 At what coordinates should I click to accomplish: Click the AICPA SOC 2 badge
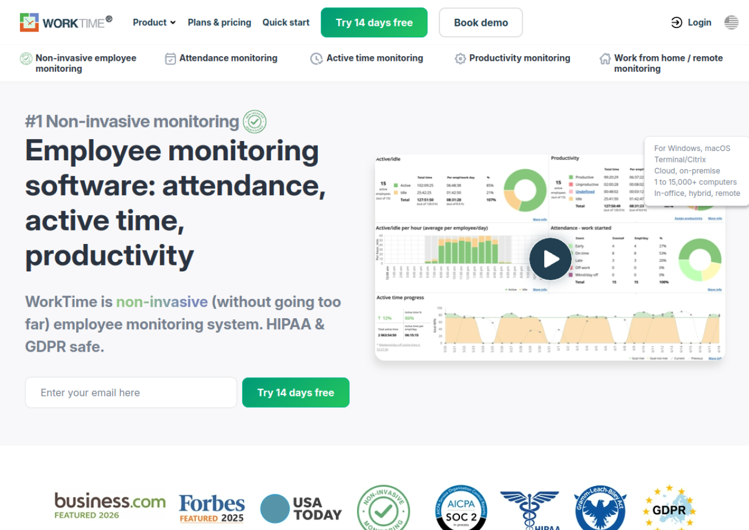point(462,508)
